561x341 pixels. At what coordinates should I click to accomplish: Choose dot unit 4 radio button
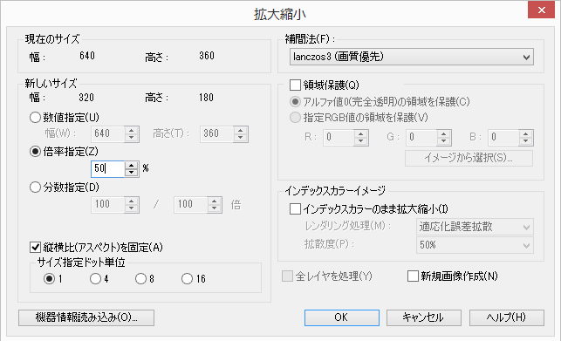tap(95, 278)
